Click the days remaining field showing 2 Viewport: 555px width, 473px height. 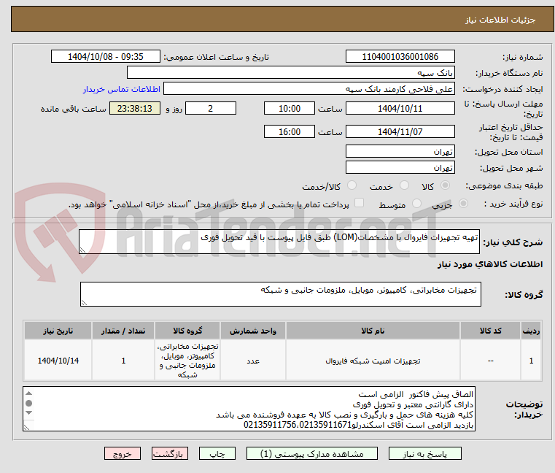(x=211, y=108)
